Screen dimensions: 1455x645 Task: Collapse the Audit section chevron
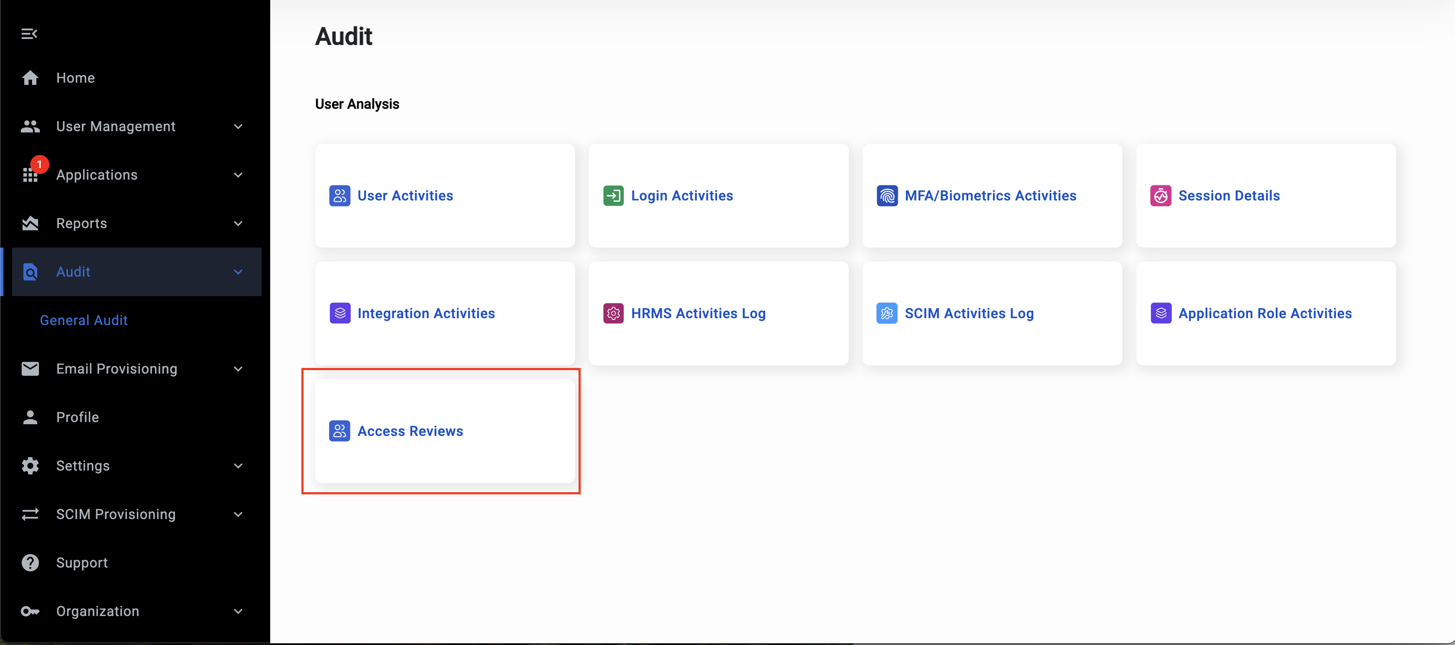click(238, 272)
